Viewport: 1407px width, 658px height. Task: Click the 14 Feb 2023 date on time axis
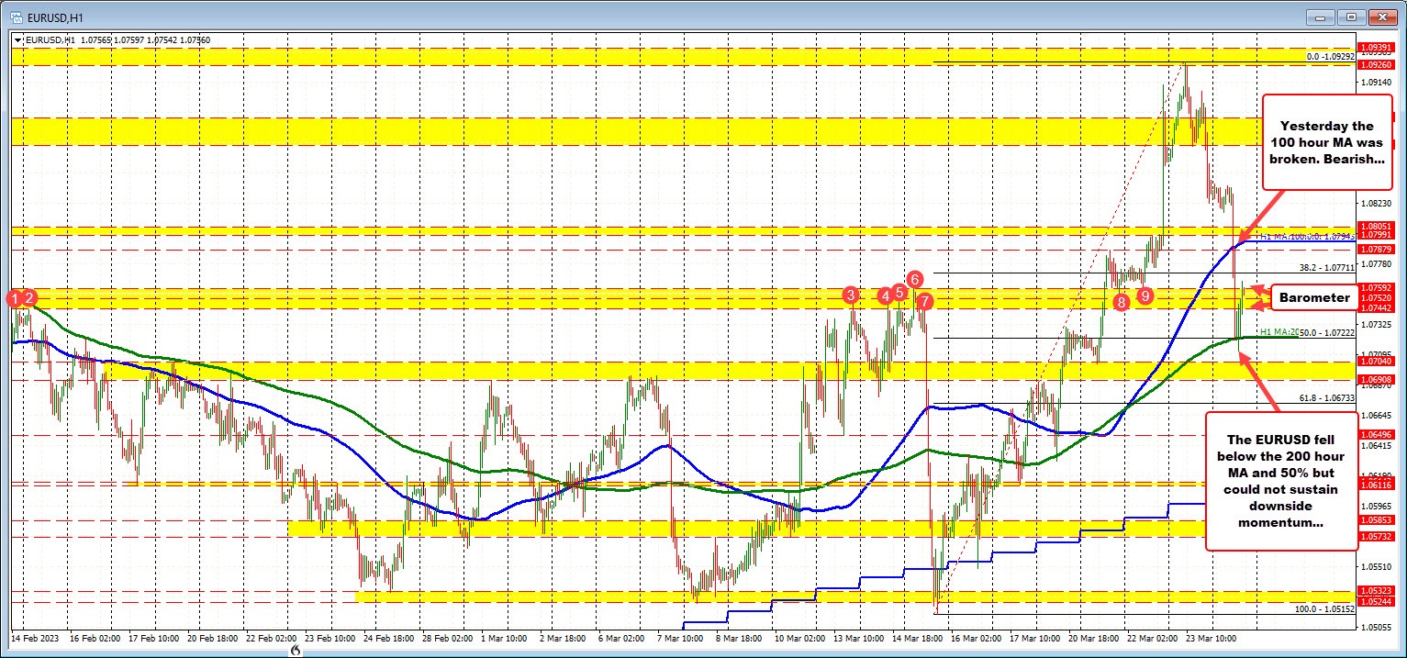35,635
